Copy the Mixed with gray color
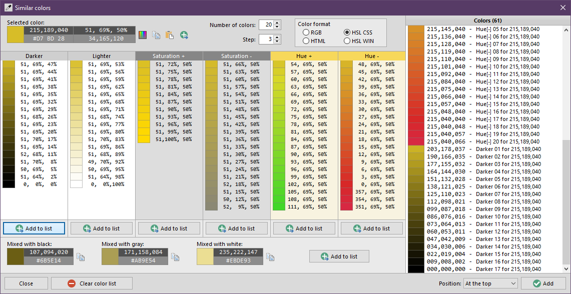The image size is (571, 294). pyautogui.click(x=175, y=257)
